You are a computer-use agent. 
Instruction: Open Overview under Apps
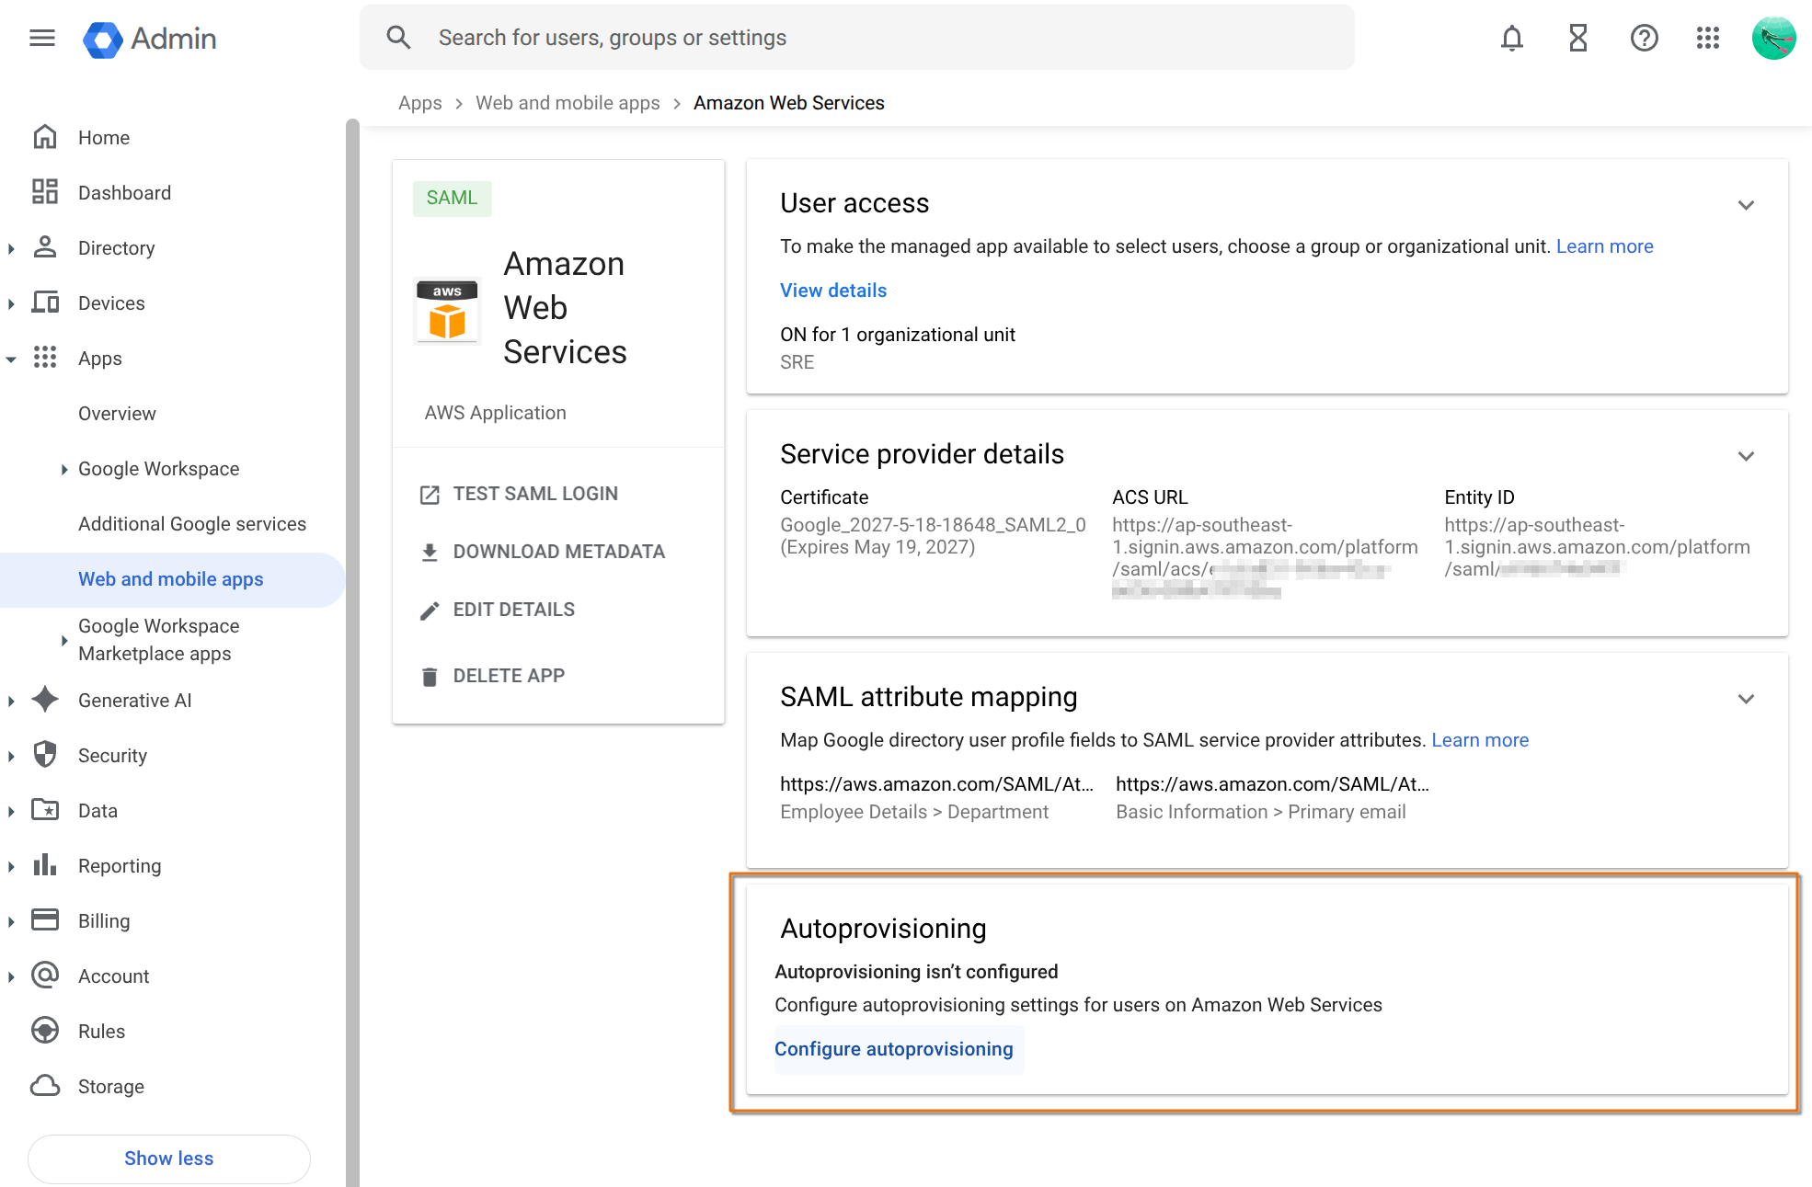click(x=117, y=414)
